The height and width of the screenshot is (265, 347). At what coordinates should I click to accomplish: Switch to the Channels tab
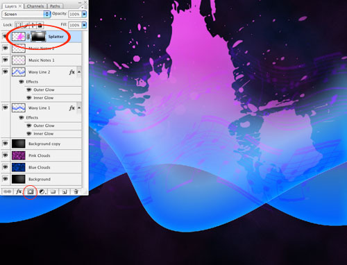pos(35,6)
